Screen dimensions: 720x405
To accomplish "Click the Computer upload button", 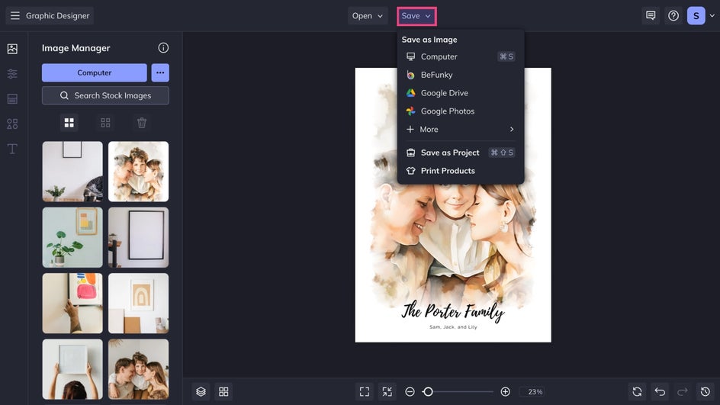I will [x=94, y=72].
